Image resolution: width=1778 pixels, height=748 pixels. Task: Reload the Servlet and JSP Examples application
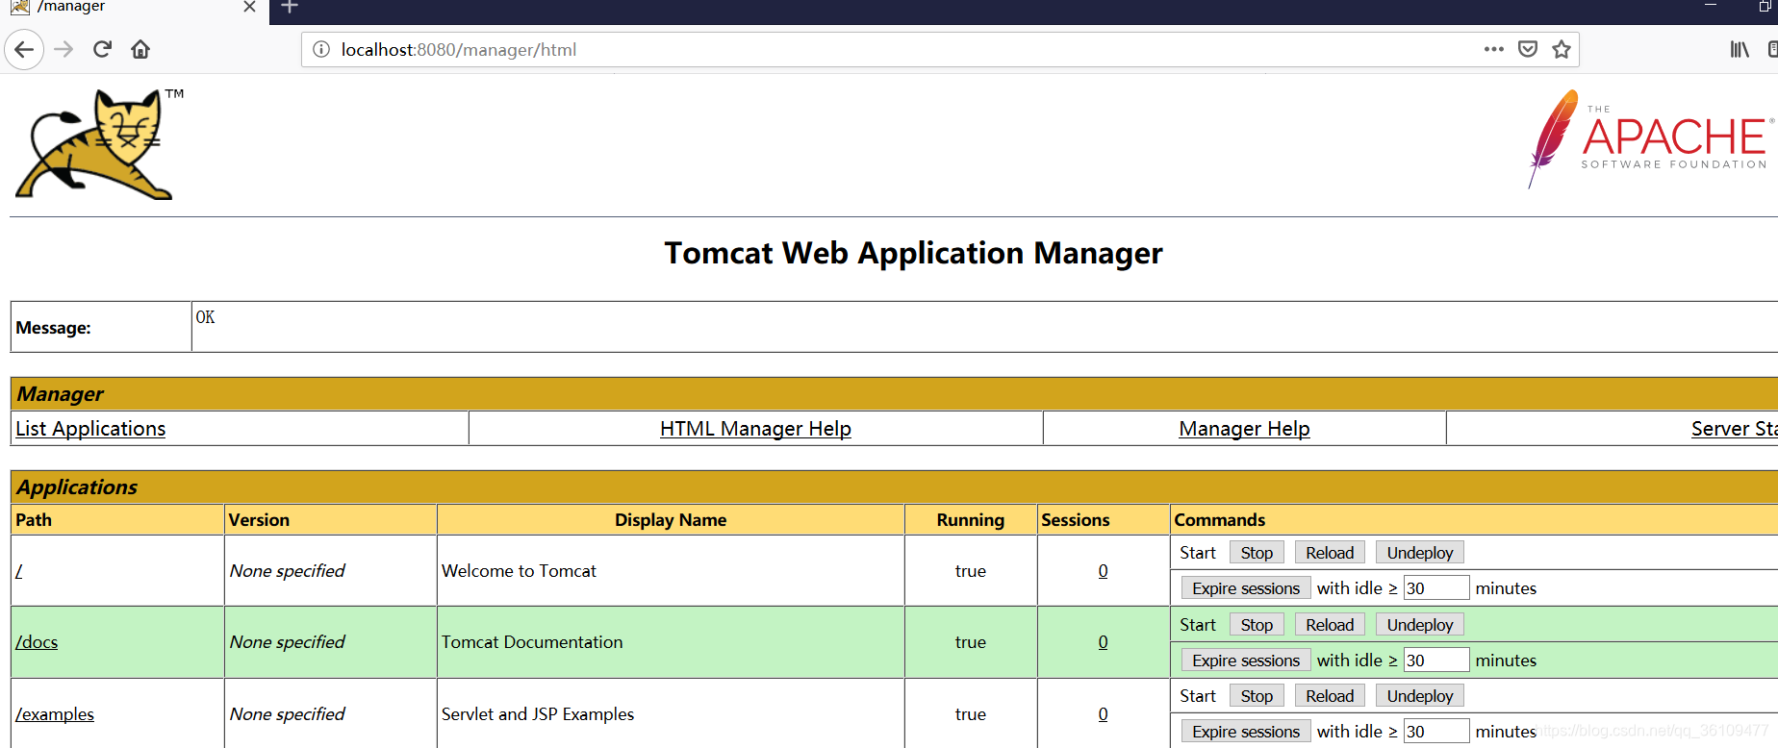1330,696
